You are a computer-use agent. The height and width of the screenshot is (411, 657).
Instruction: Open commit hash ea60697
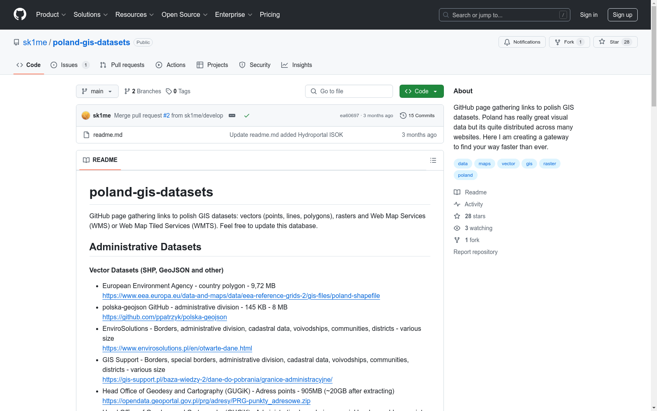pos(349,115)
